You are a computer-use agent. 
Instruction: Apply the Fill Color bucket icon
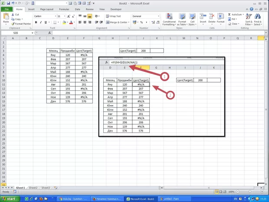pos(64,22)
